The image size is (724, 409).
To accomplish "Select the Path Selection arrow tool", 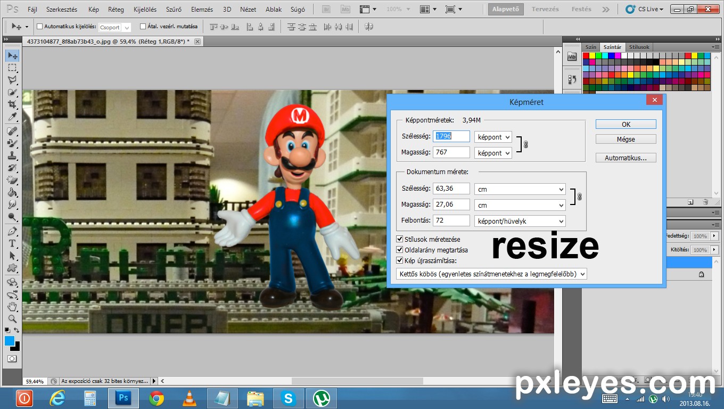I will 12,256.
